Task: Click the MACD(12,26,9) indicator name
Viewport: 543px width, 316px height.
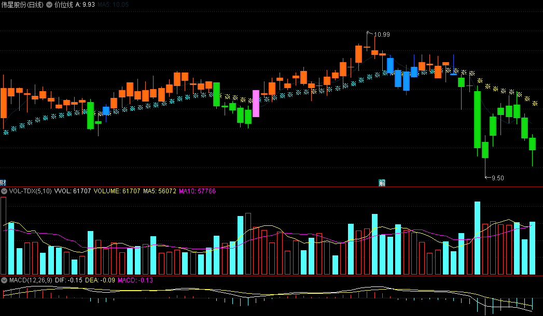Action: 31,280
